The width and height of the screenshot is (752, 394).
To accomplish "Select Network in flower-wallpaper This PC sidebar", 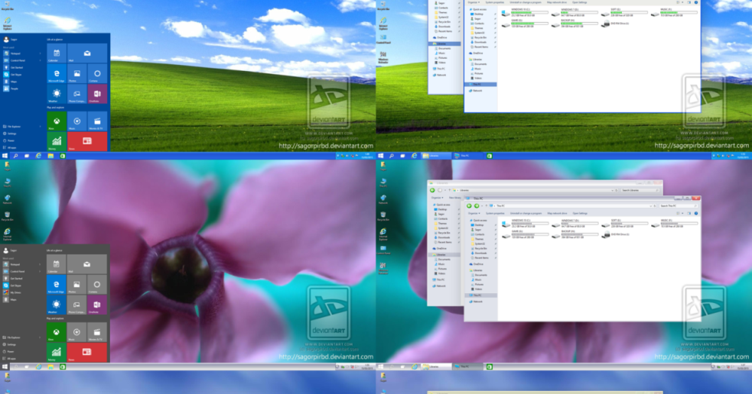I will tap(477, 302).
